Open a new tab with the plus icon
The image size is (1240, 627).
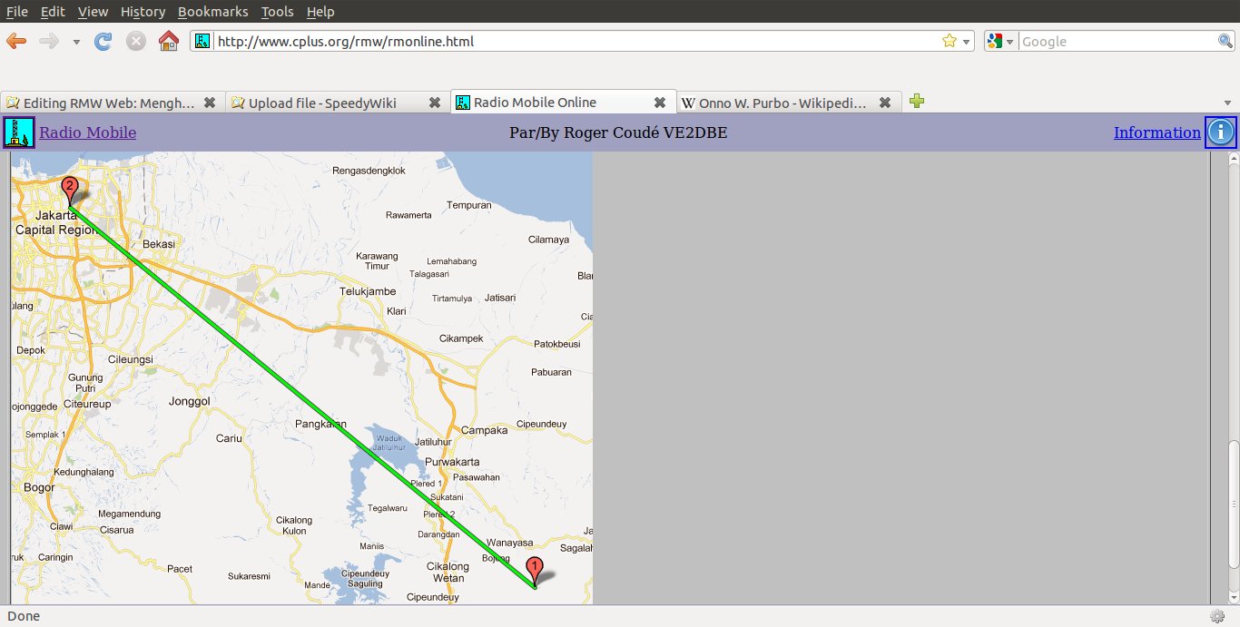[917, 102]
